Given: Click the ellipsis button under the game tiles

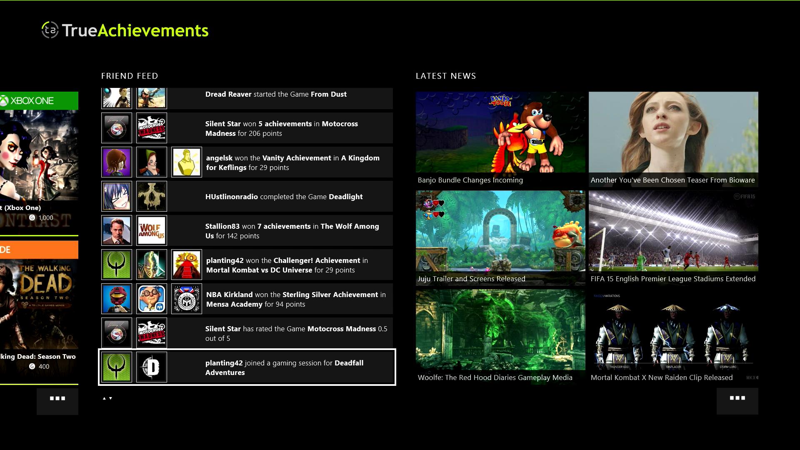Looking at the screenshot, I should coord(57,401).
